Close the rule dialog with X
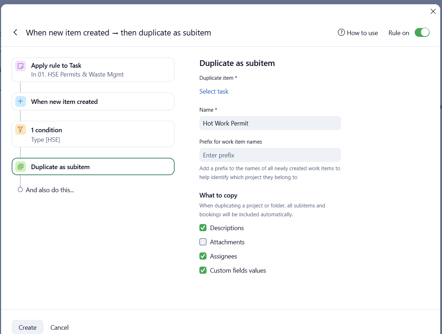This screenshot has height=334, width=442. [433, 11]
